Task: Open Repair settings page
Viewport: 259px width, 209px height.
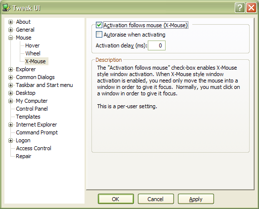Action: 23,156
